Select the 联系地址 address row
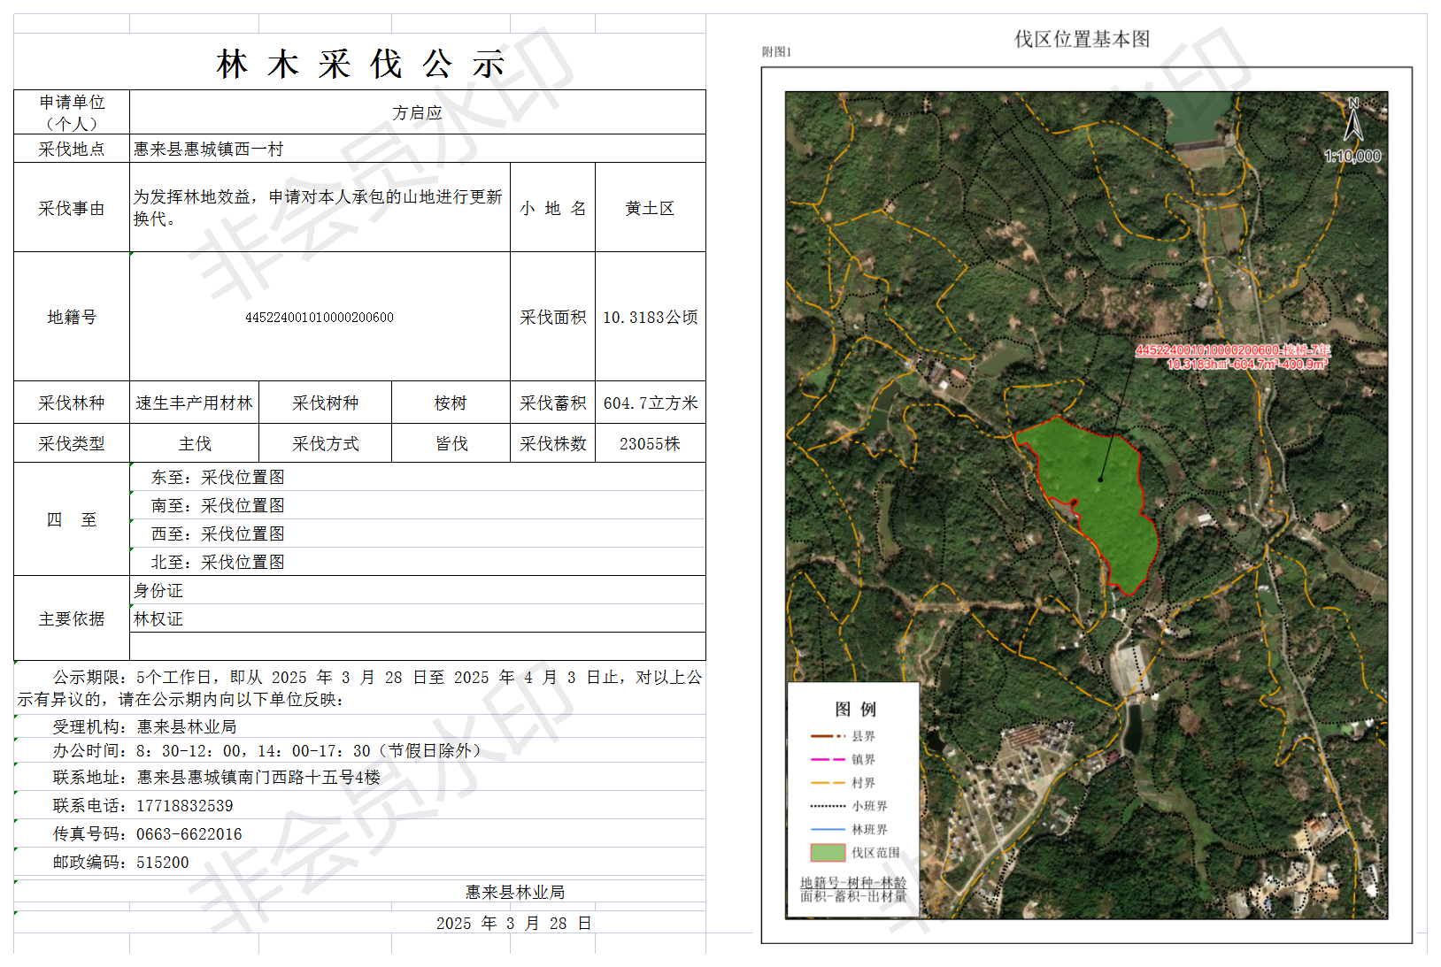 (x=359, y=777)
